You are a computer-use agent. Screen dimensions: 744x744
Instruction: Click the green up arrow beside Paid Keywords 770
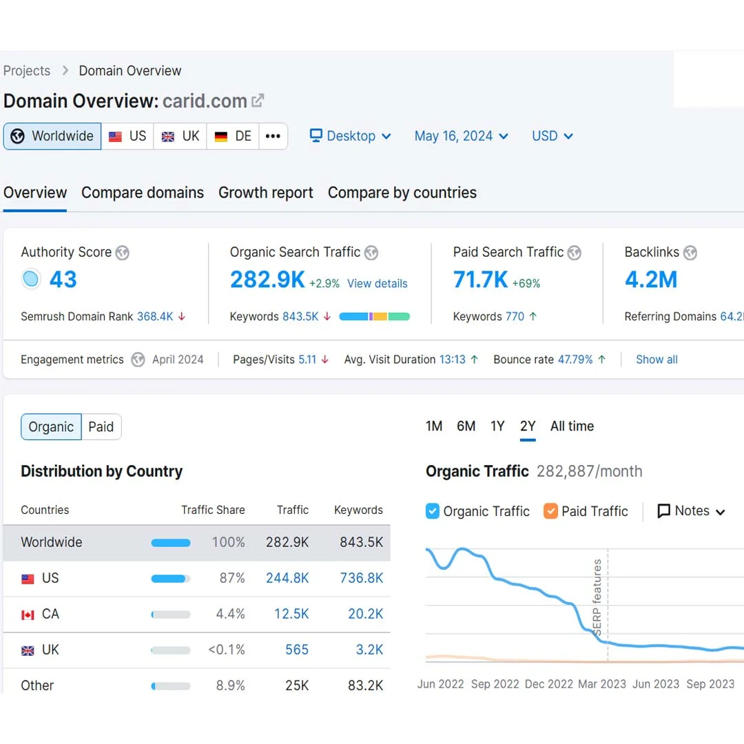point(533,316)
